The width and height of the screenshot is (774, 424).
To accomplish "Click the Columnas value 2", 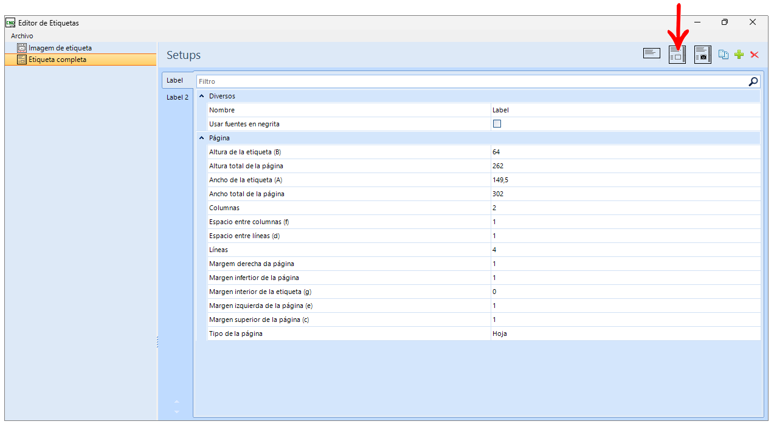I will (x=626, y=208).
